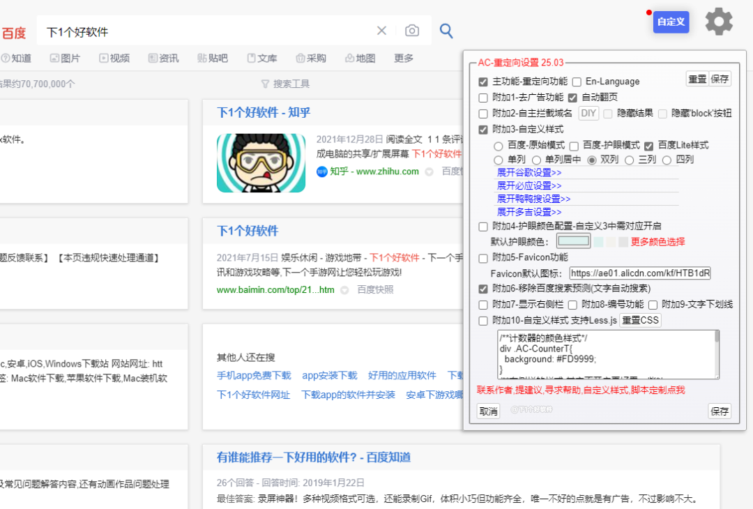Open the gear settings icon
The image size is (753, 509).
point(719,22)
